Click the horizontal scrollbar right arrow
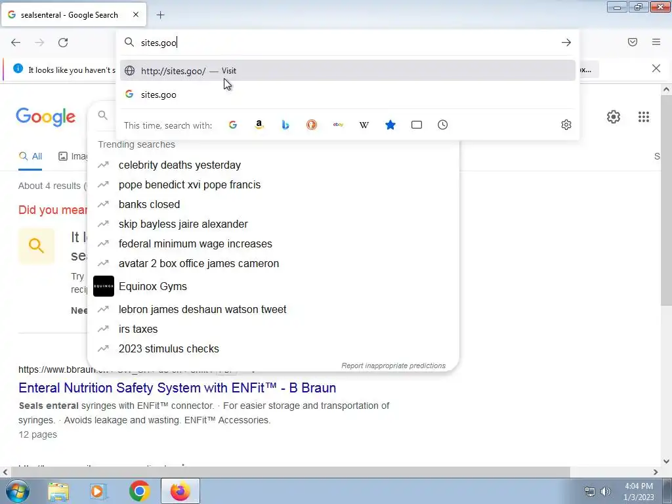Image resolution: width=672 pixels, height=504 pixels. (656, 472)
